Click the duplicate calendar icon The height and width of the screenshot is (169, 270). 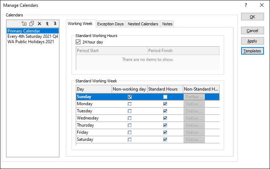pos(32,24)
